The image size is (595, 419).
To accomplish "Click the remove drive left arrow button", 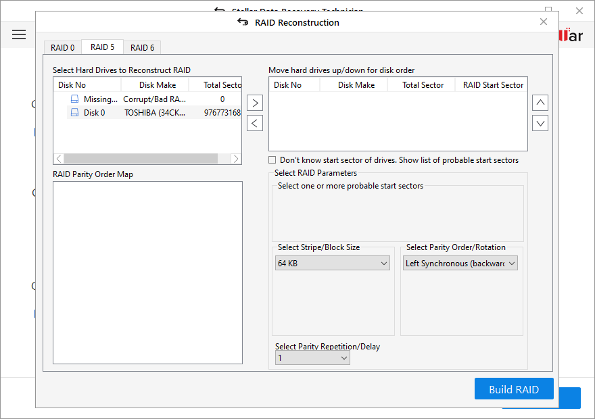I will point(254,123).
